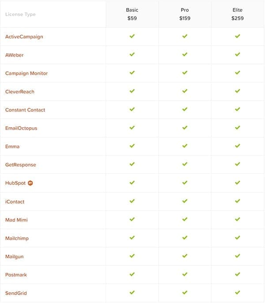The height and width of the screenshot is (303, 265).
Task: Open the Campaign Monitor link
Action: pos(26,73)
